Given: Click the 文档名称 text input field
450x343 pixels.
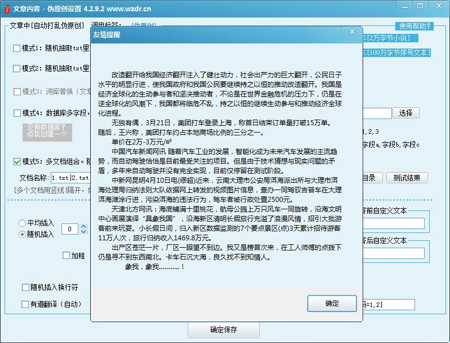Looking at the screenshot, I should 70,178.
